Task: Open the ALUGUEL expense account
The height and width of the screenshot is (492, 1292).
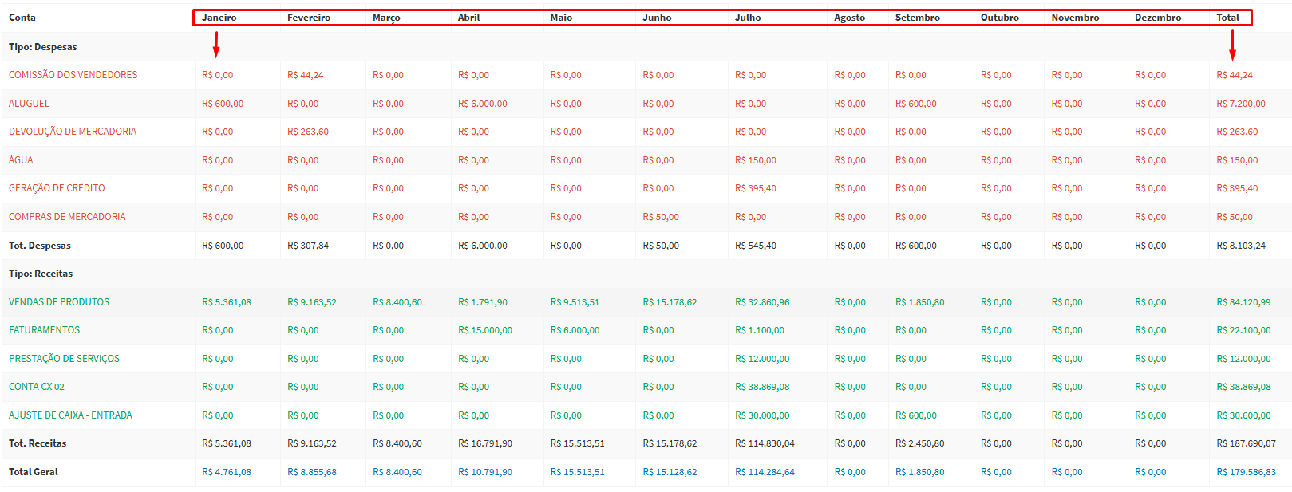Action: pyautogui.click(x=29, y=104)
